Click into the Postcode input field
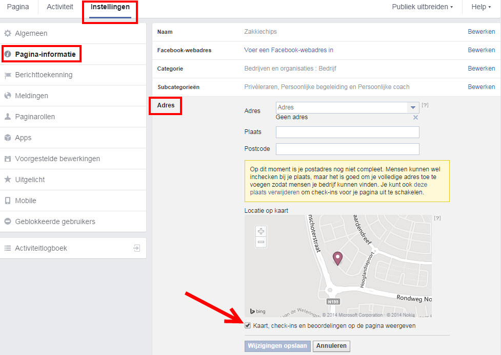This screenshot has height=355, width=501. [x=347, y=149]
